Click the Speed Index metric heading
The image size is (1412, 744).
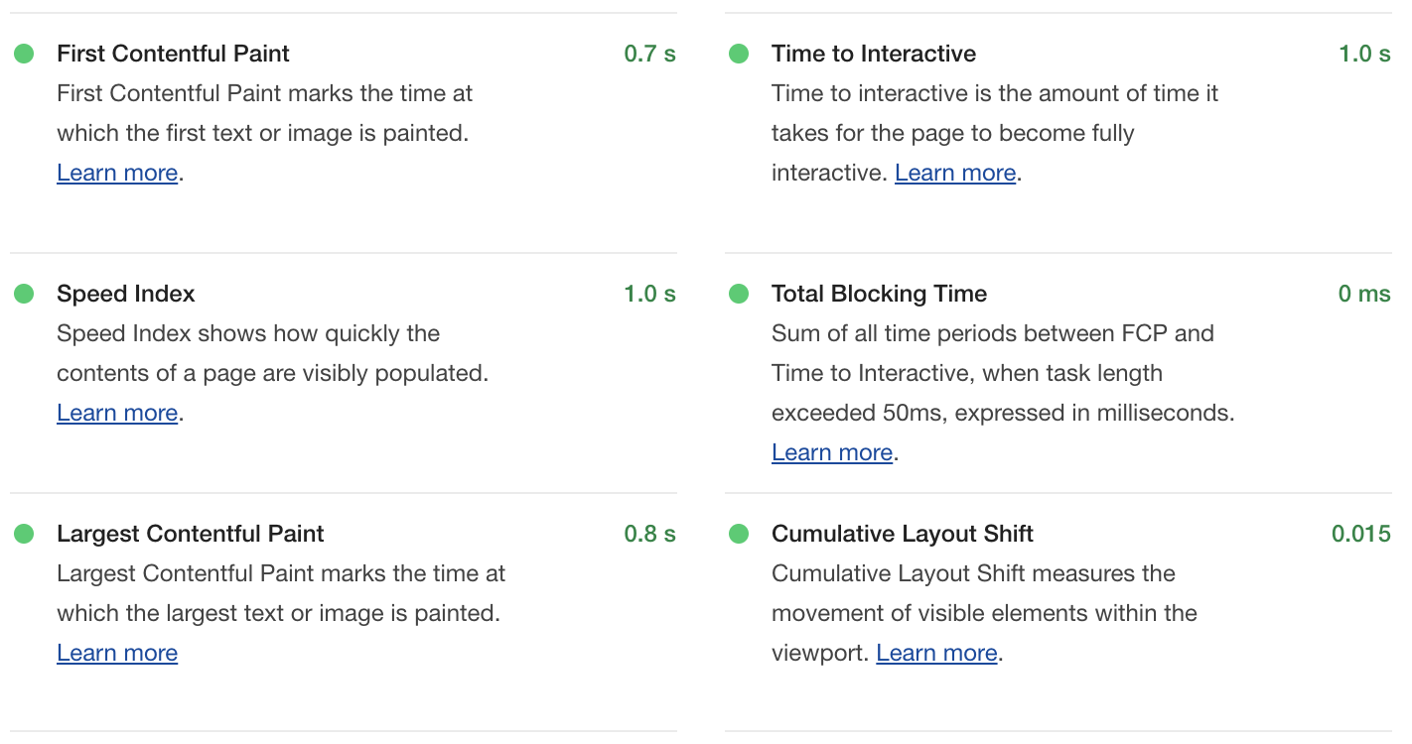126,294
